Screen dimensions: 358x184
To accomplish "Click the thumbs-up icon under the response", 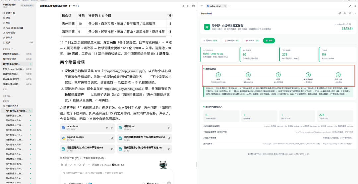I will (66, 165).
